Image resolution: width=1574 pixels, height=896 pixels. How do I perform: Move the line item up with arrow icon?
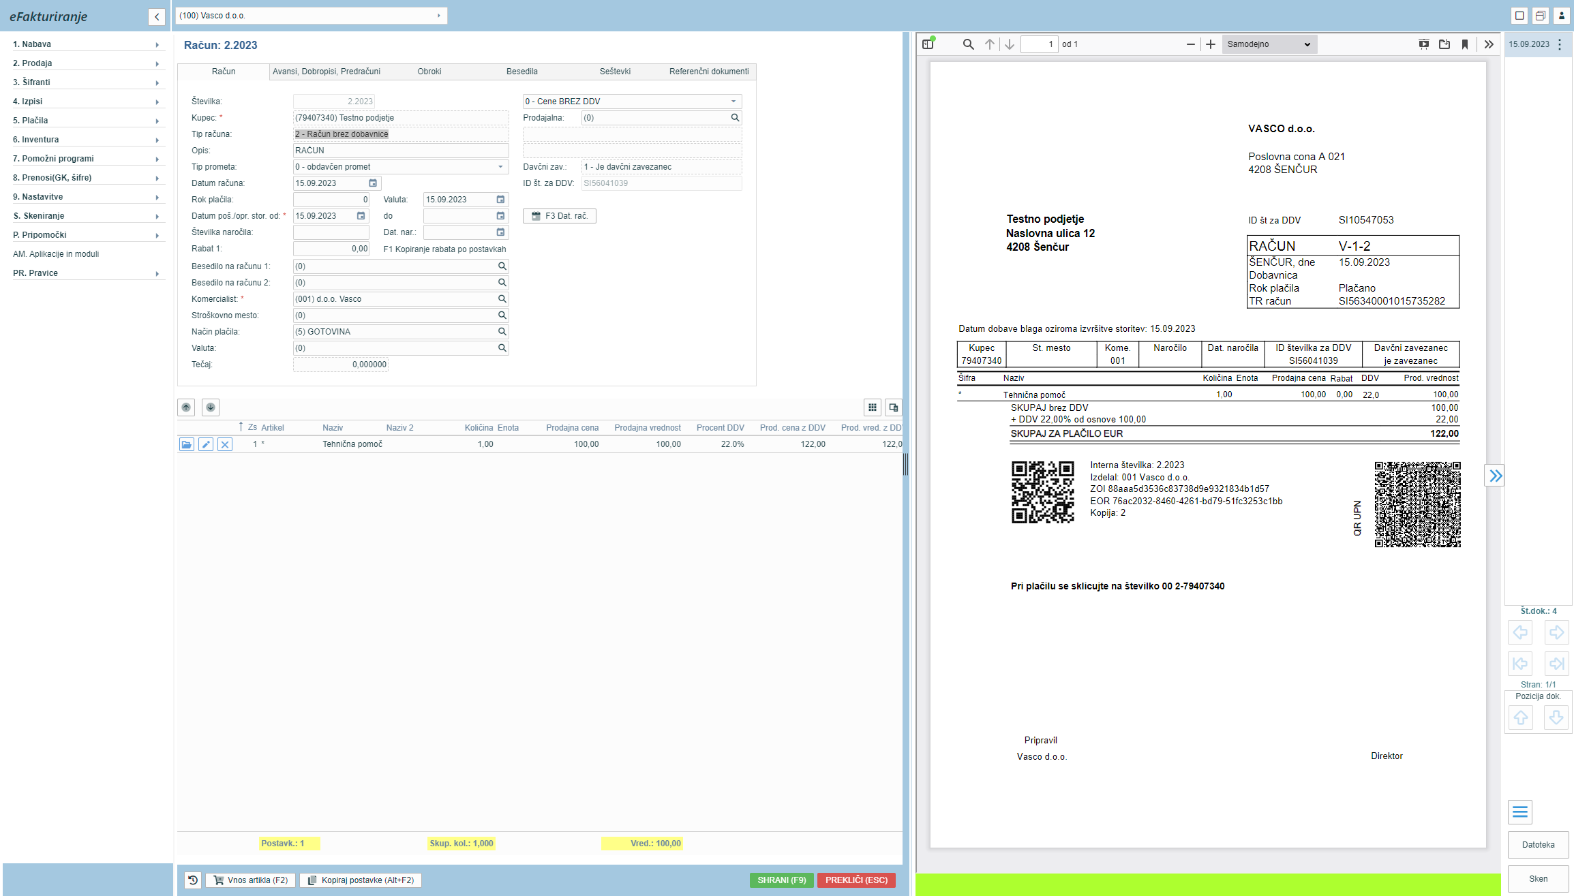coord(186,407)
